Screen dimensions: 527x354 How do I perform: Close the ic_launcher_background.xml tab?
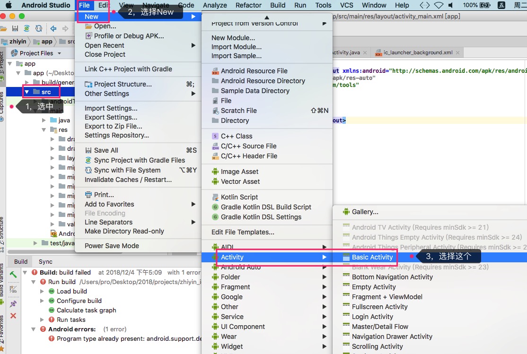pos(457,53)
